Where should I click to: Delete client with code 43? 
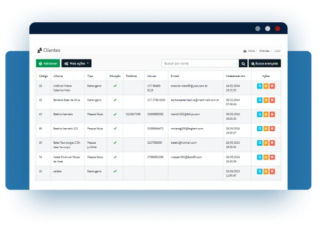pyautogui.click(x=272, y=114)
